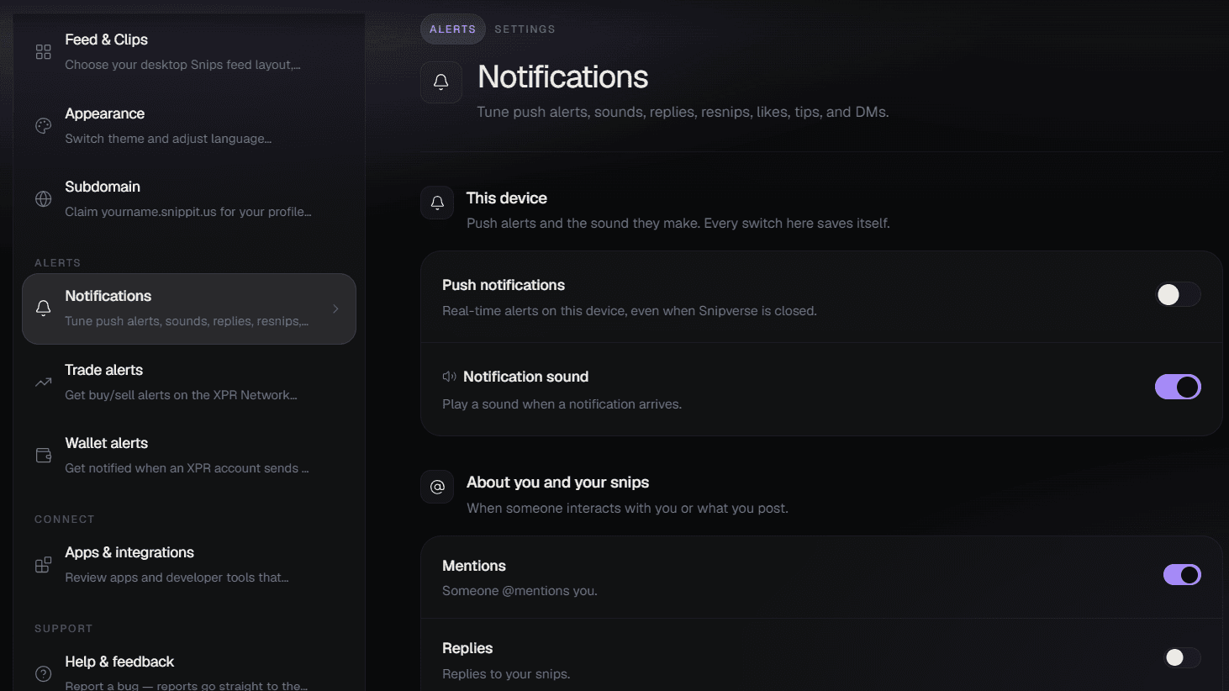The height and width of the screenshot is (691, 1229).
Task: Click 'Someone @mentions you.' description
Action: 520,591
